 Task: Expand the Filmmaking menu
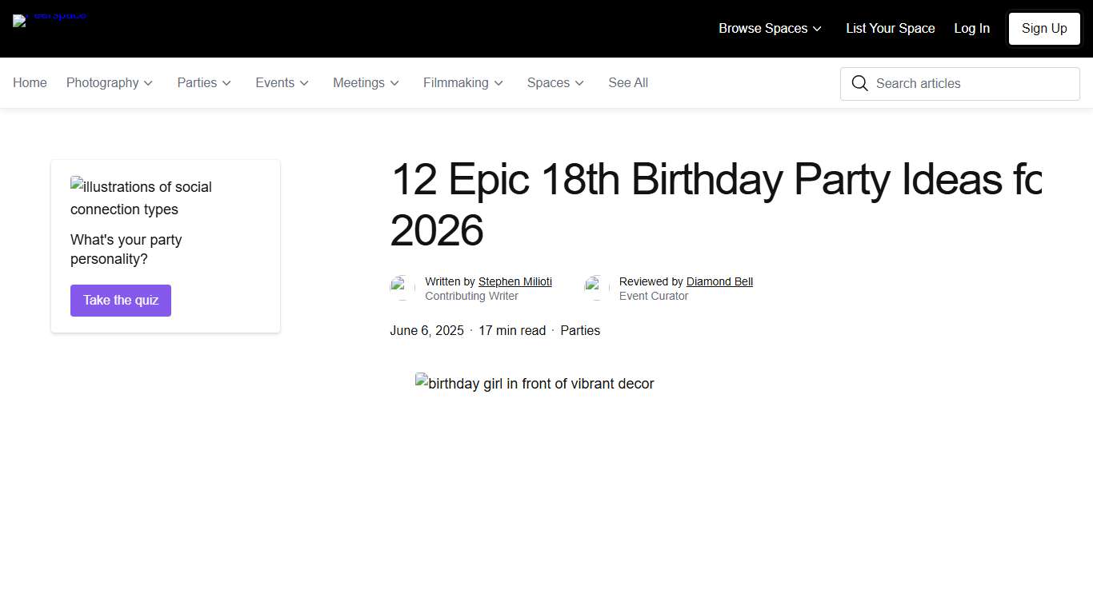(462, 82)
